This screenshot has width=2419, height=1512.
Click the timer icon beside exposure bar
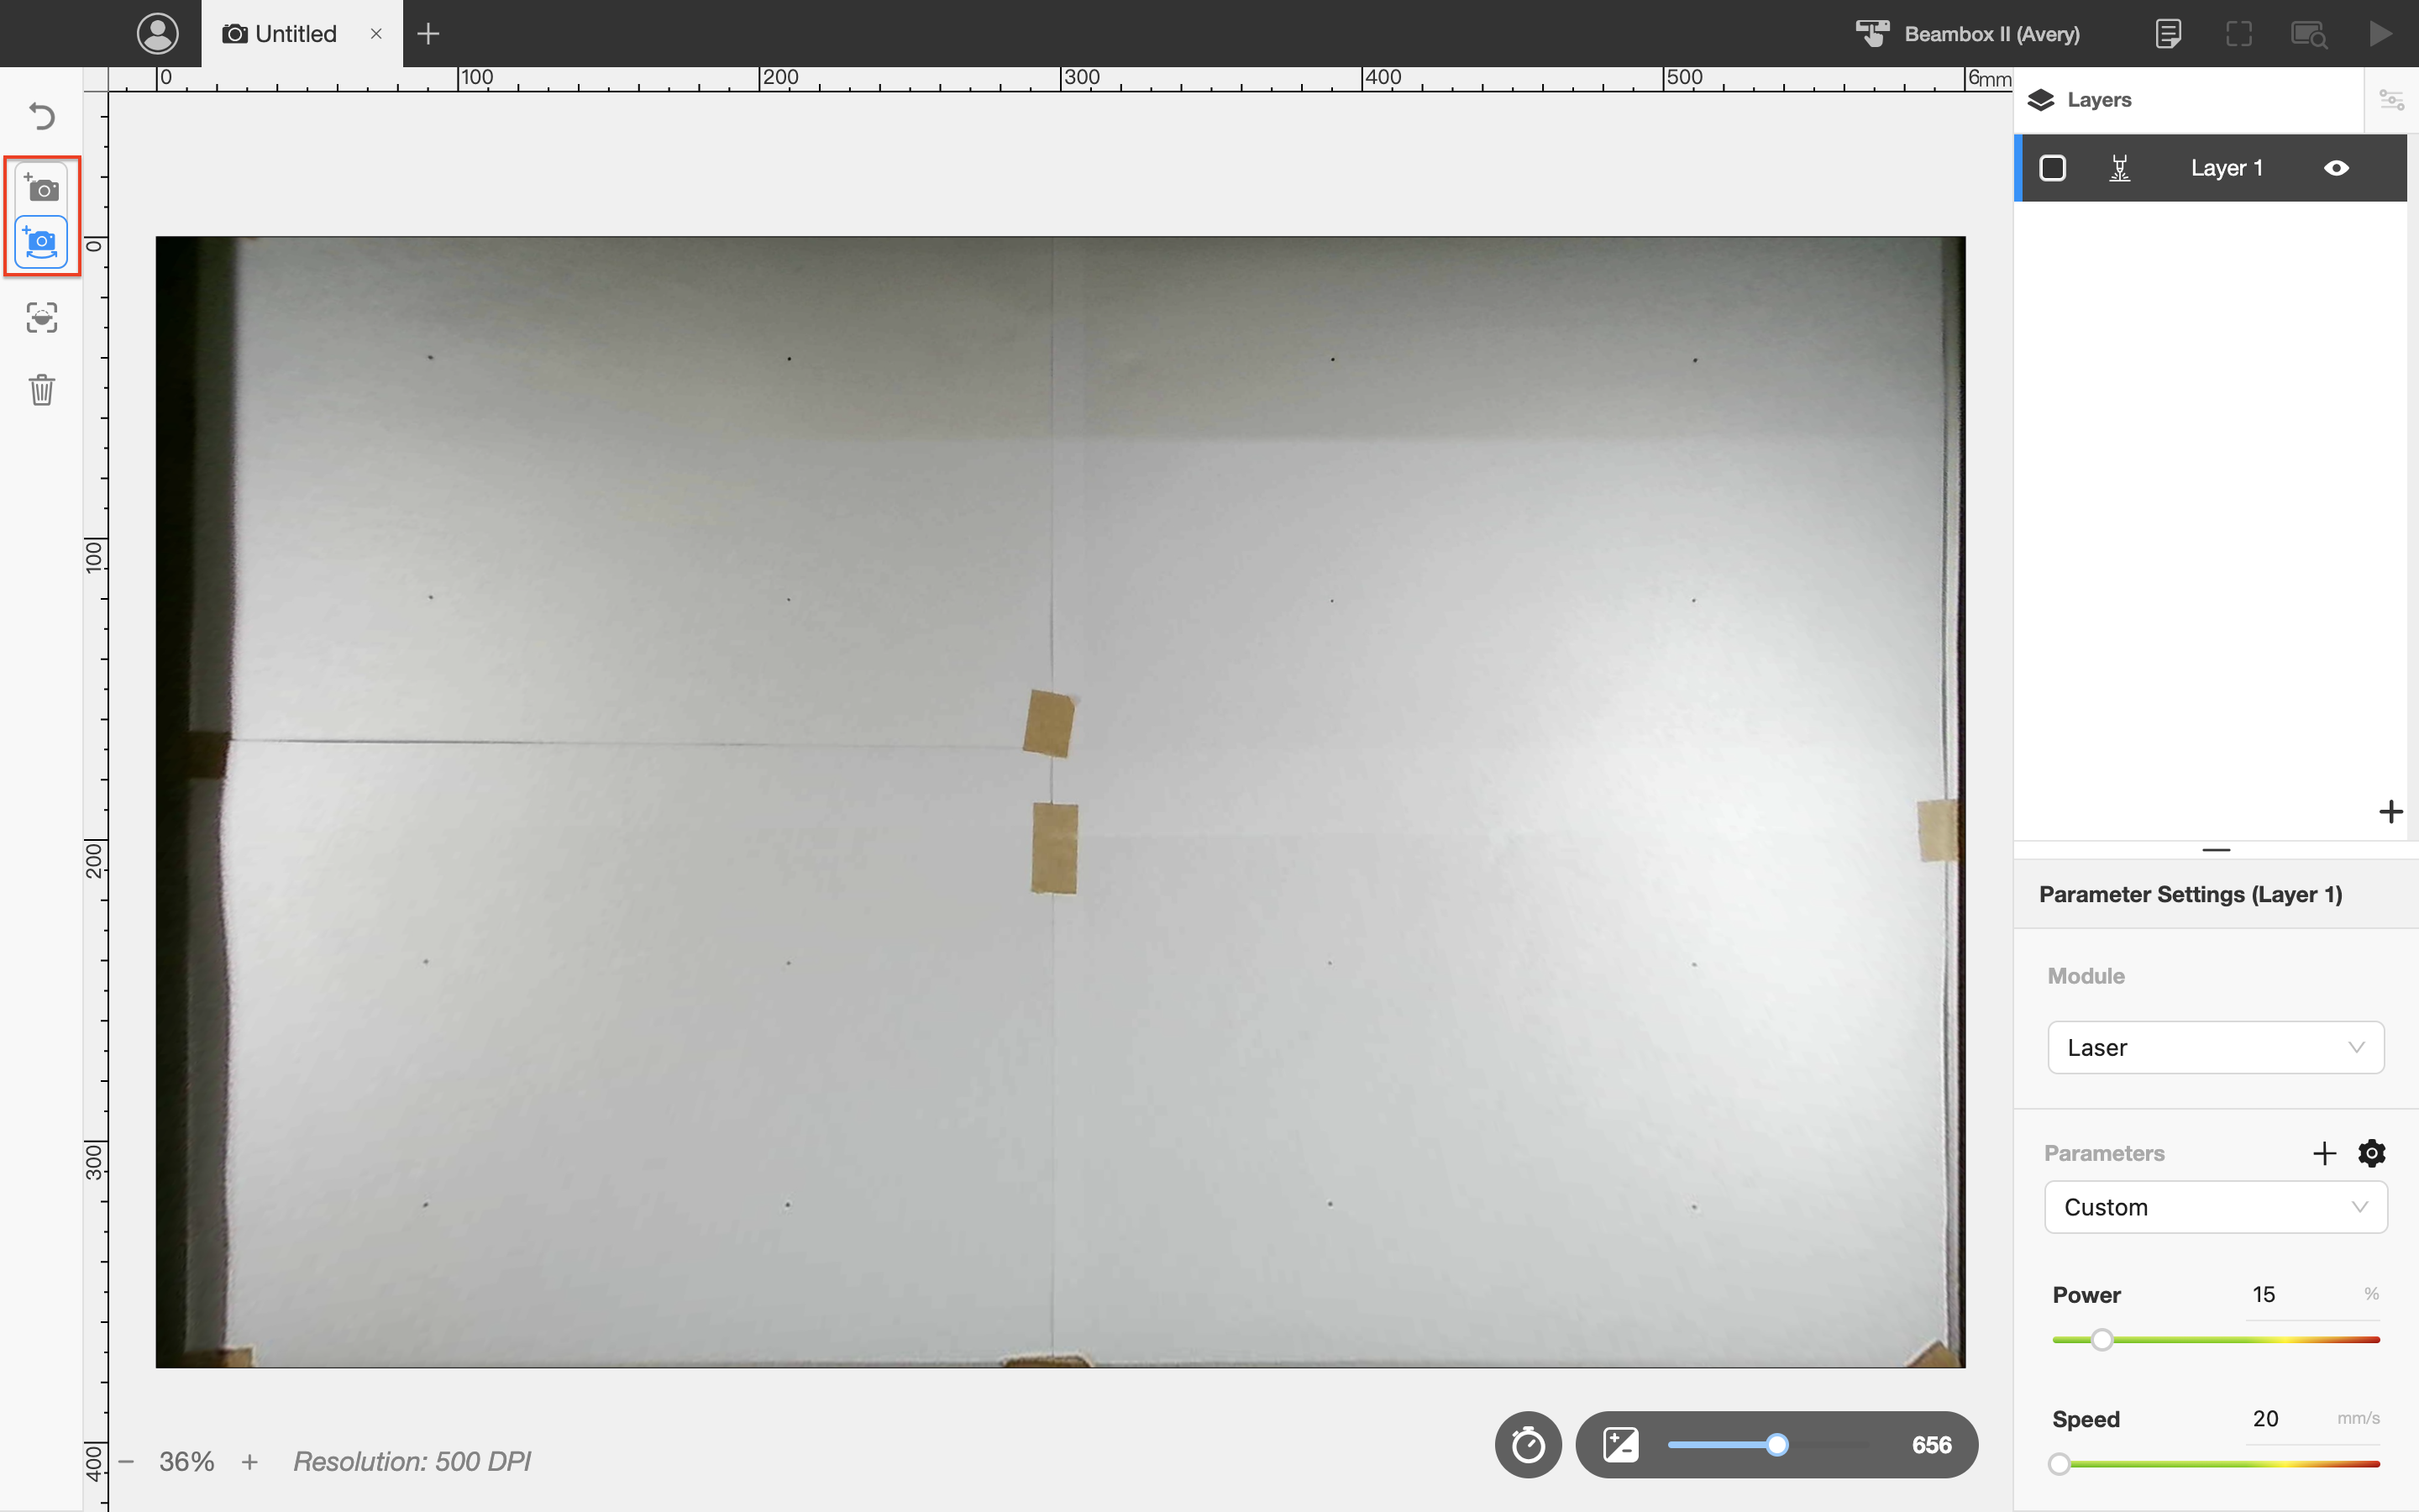pyautogui.click(x=1527, y=1444)
